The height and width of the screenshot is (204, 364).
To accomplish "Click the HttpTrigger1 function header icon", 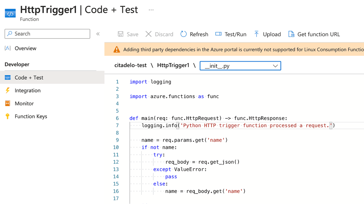I will [10, 13].
